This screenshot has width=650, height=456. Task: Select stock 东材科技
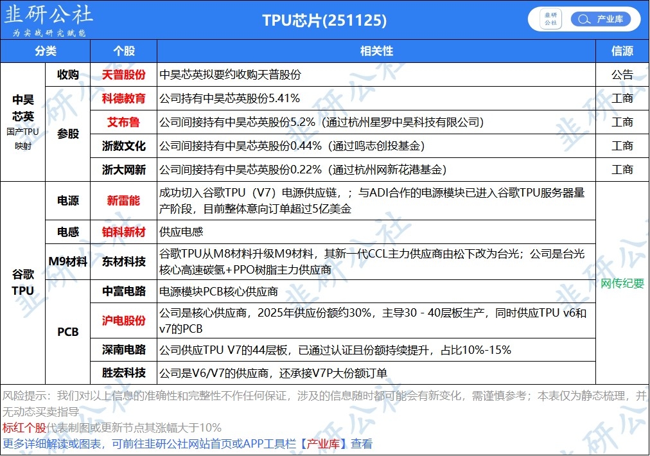(x=123, y=261)
